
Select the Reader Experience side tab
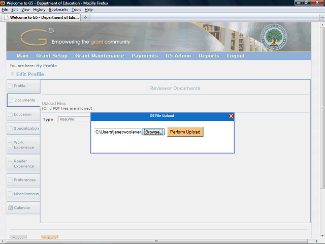click(23, 164)
